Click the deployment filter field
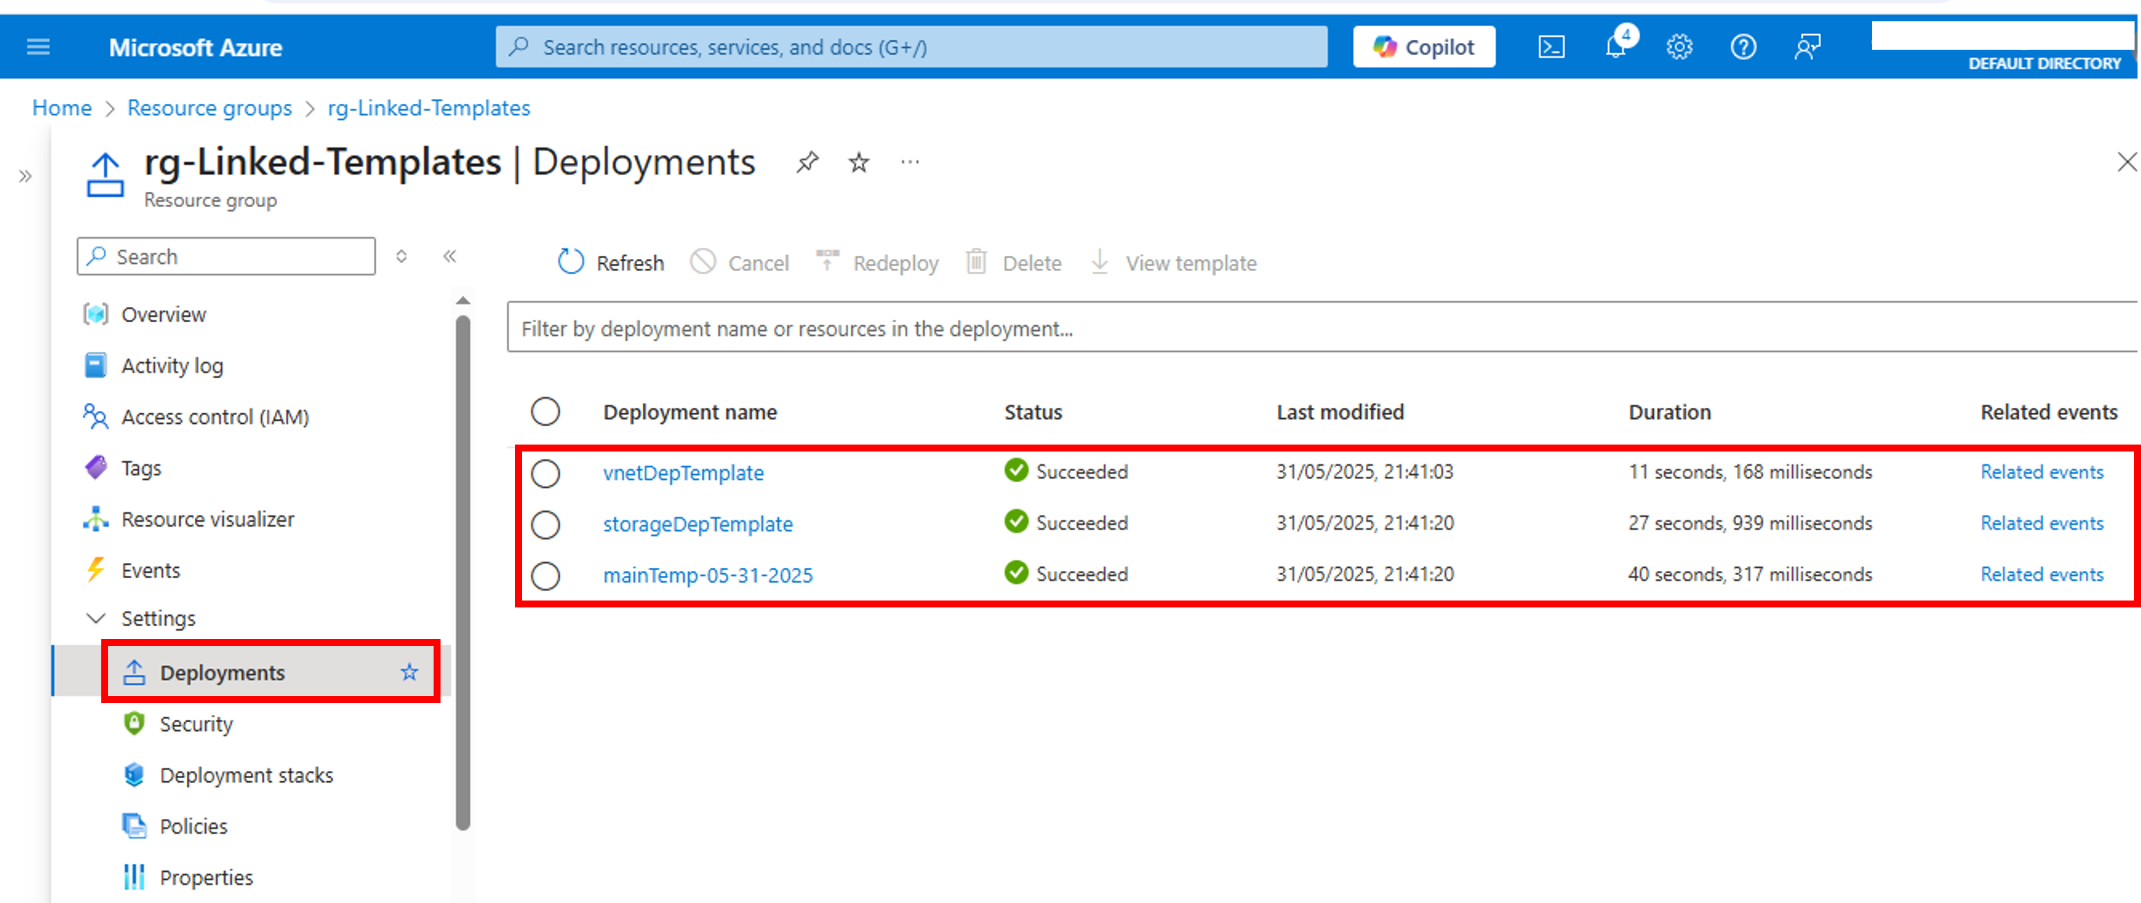 (914, 328)
